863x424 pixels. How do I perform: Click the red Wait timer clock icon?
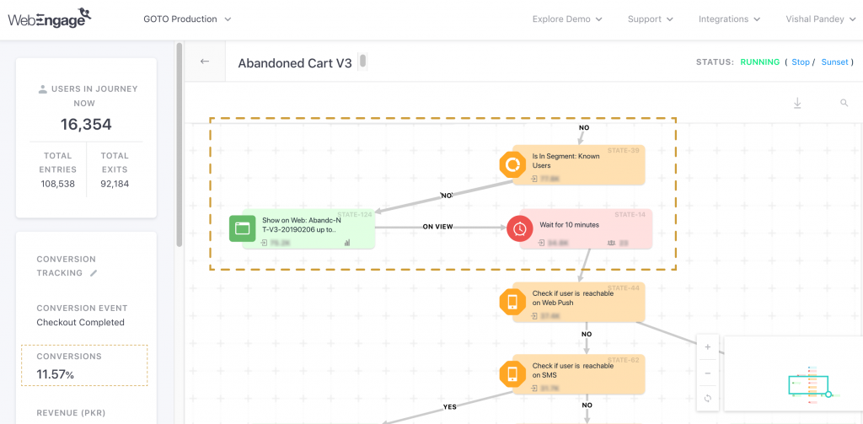pos(519,228)
